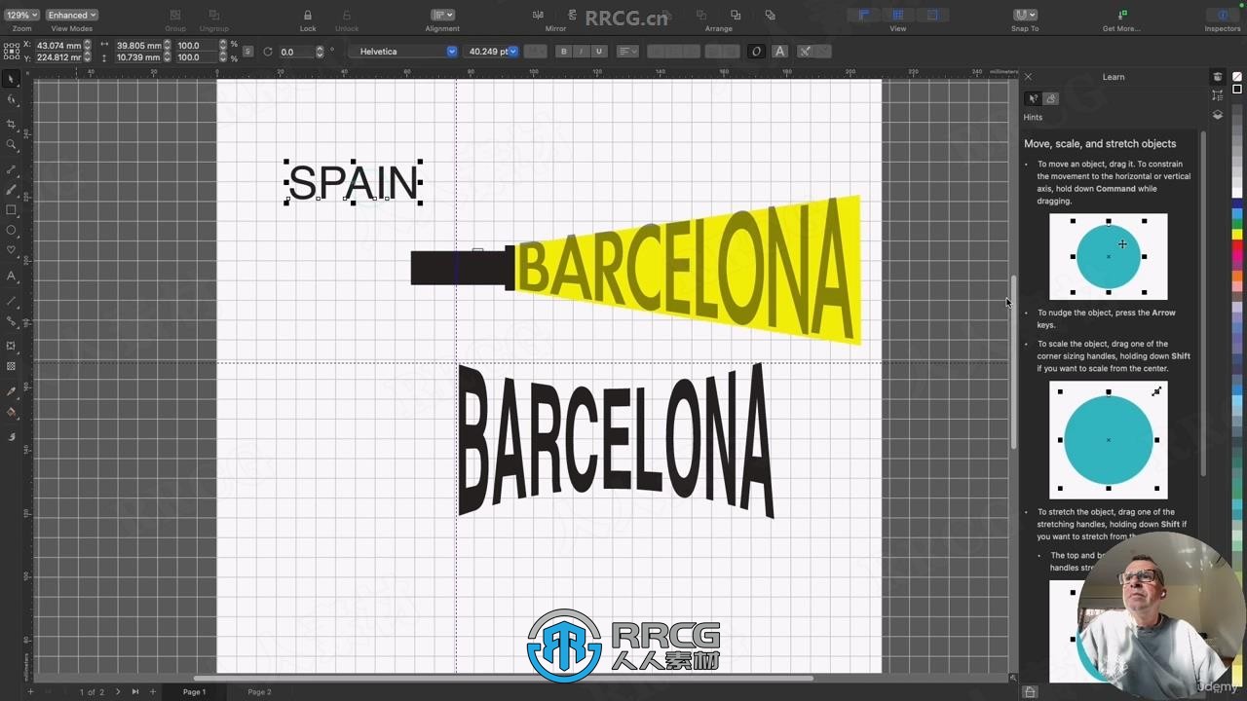Click the rotation angle stepper
The image size is (1247, 701).
(x=320, y=52)
